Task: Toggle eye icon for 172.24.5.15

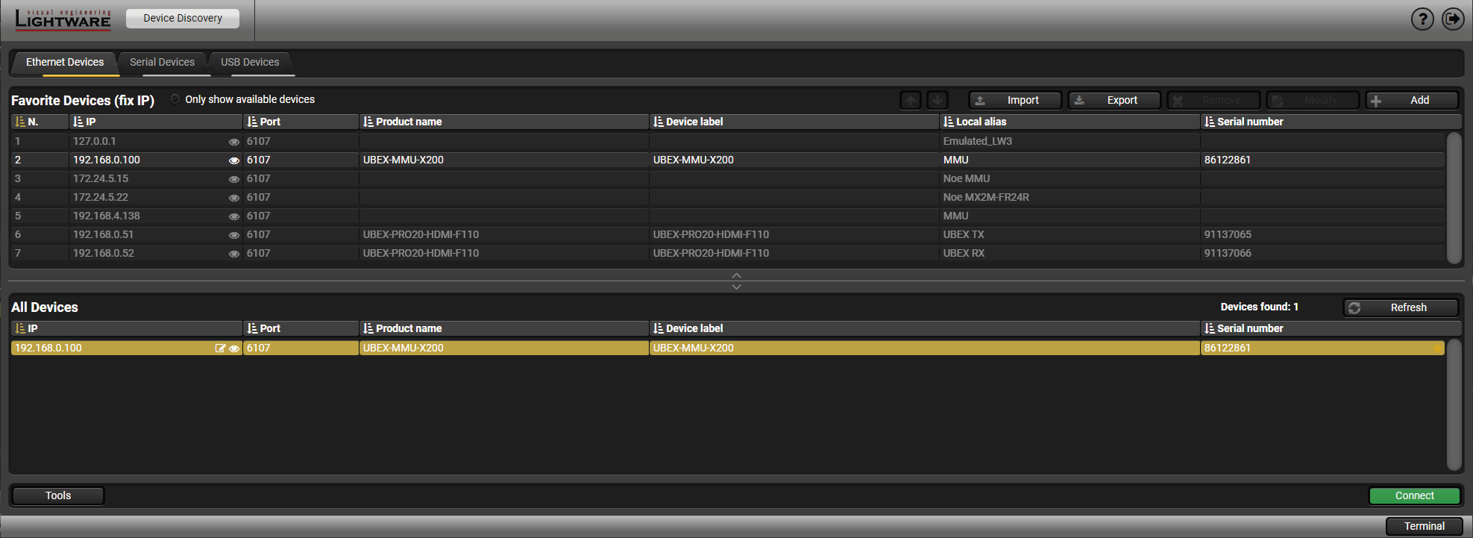Action: click(x=234, y=179)
